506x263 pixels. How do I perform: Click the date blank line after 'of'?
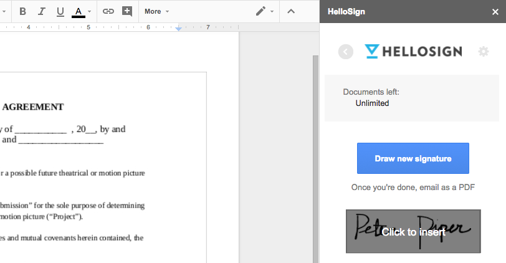[x=41, y=131]
